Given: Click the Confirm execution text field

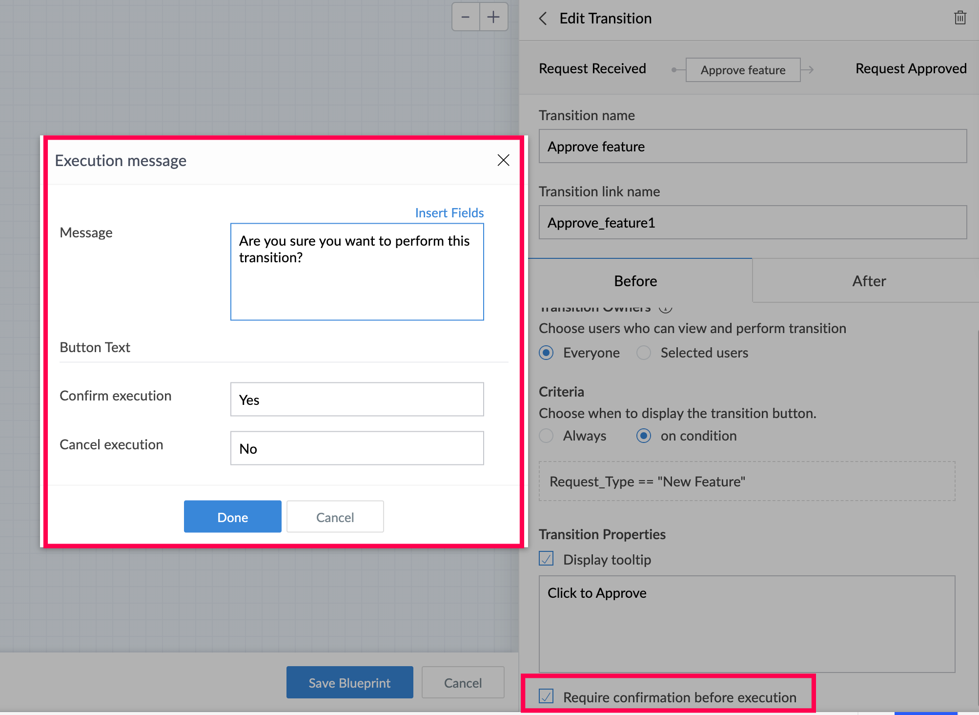Looking at the screenshot, I should (357, 400).
